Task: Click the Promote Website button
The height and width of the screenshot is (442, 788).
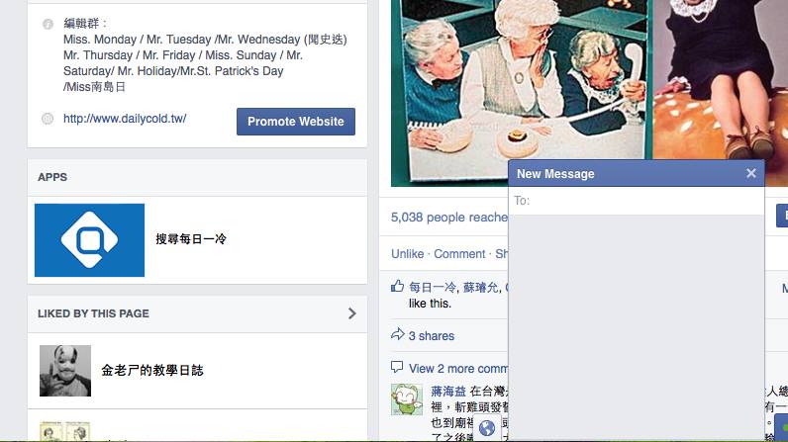Action: 295,122
